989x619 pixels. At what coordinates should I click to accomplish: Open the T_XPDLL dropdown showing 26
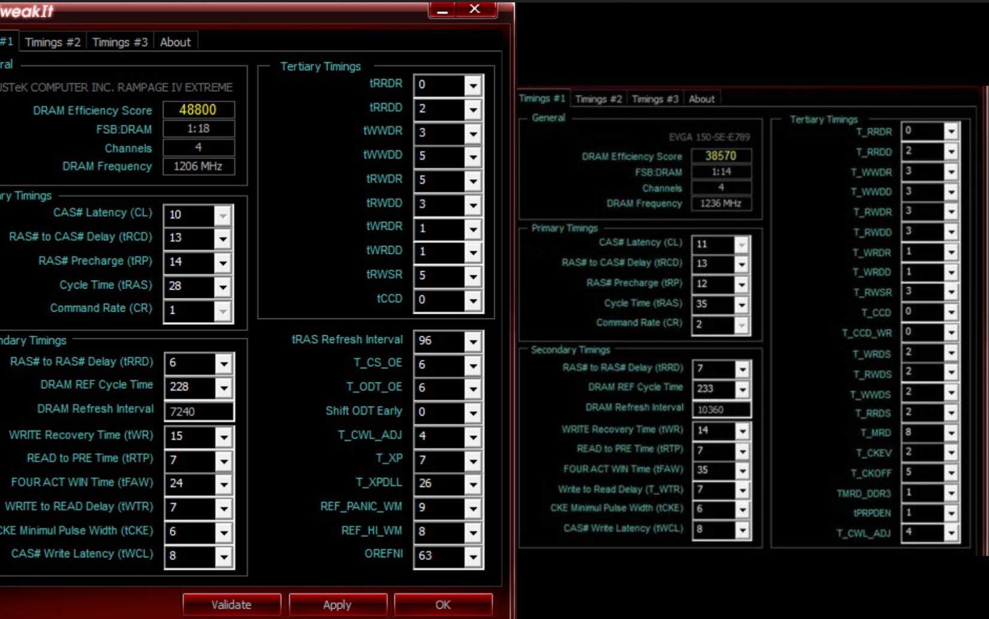pos(473,484)
